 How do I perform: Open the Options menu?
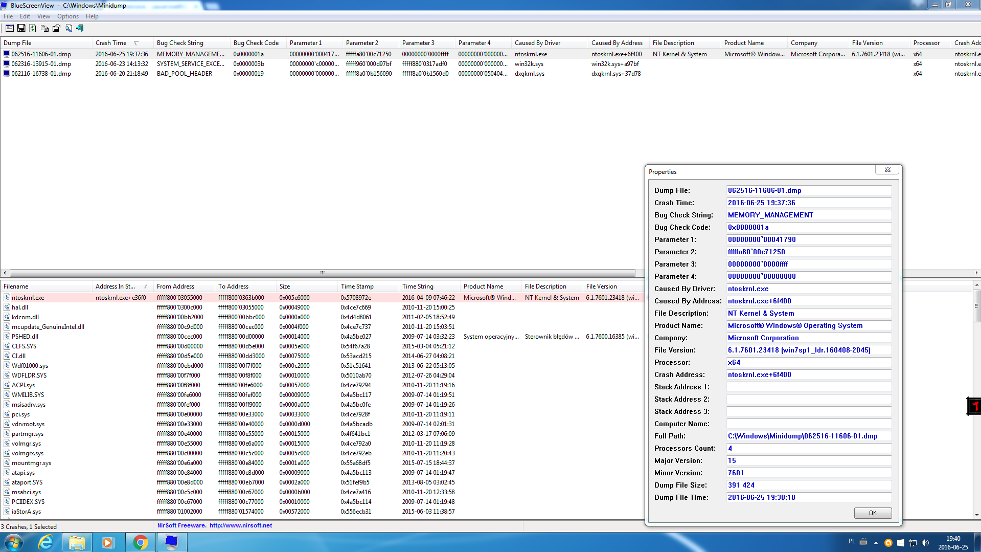point(68,16)
